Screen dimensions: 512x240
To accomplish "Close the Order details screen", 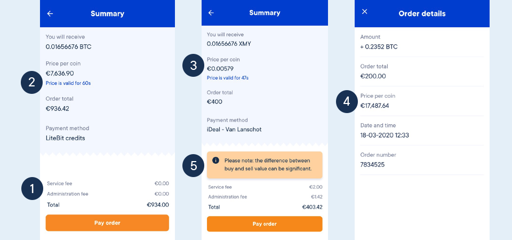I will (x=365, y=11).
